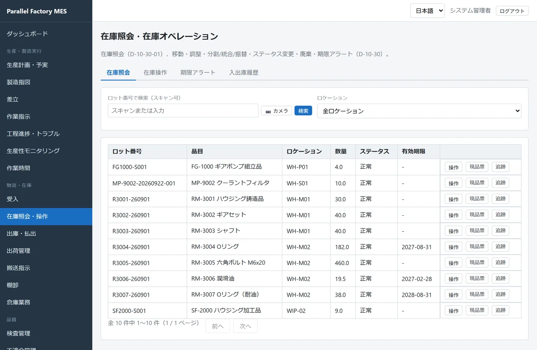Click the 検索 search button
The height and width of the screenshot is (350, 537).
tap(303, 111)
